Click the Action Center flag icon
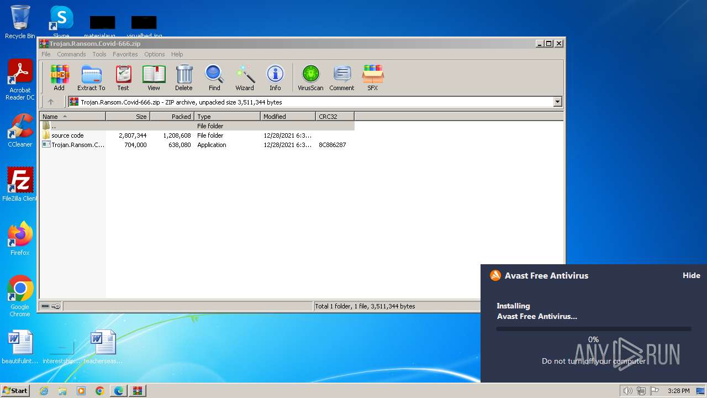 654,391
